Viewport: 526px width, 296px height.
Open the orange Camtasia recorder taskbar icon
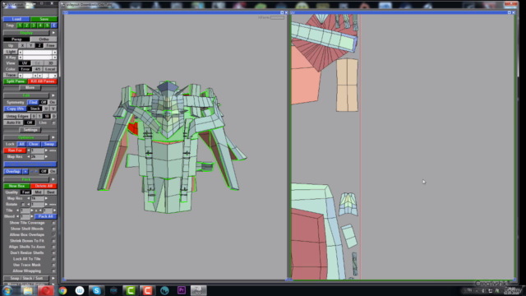tap(148, 290)
